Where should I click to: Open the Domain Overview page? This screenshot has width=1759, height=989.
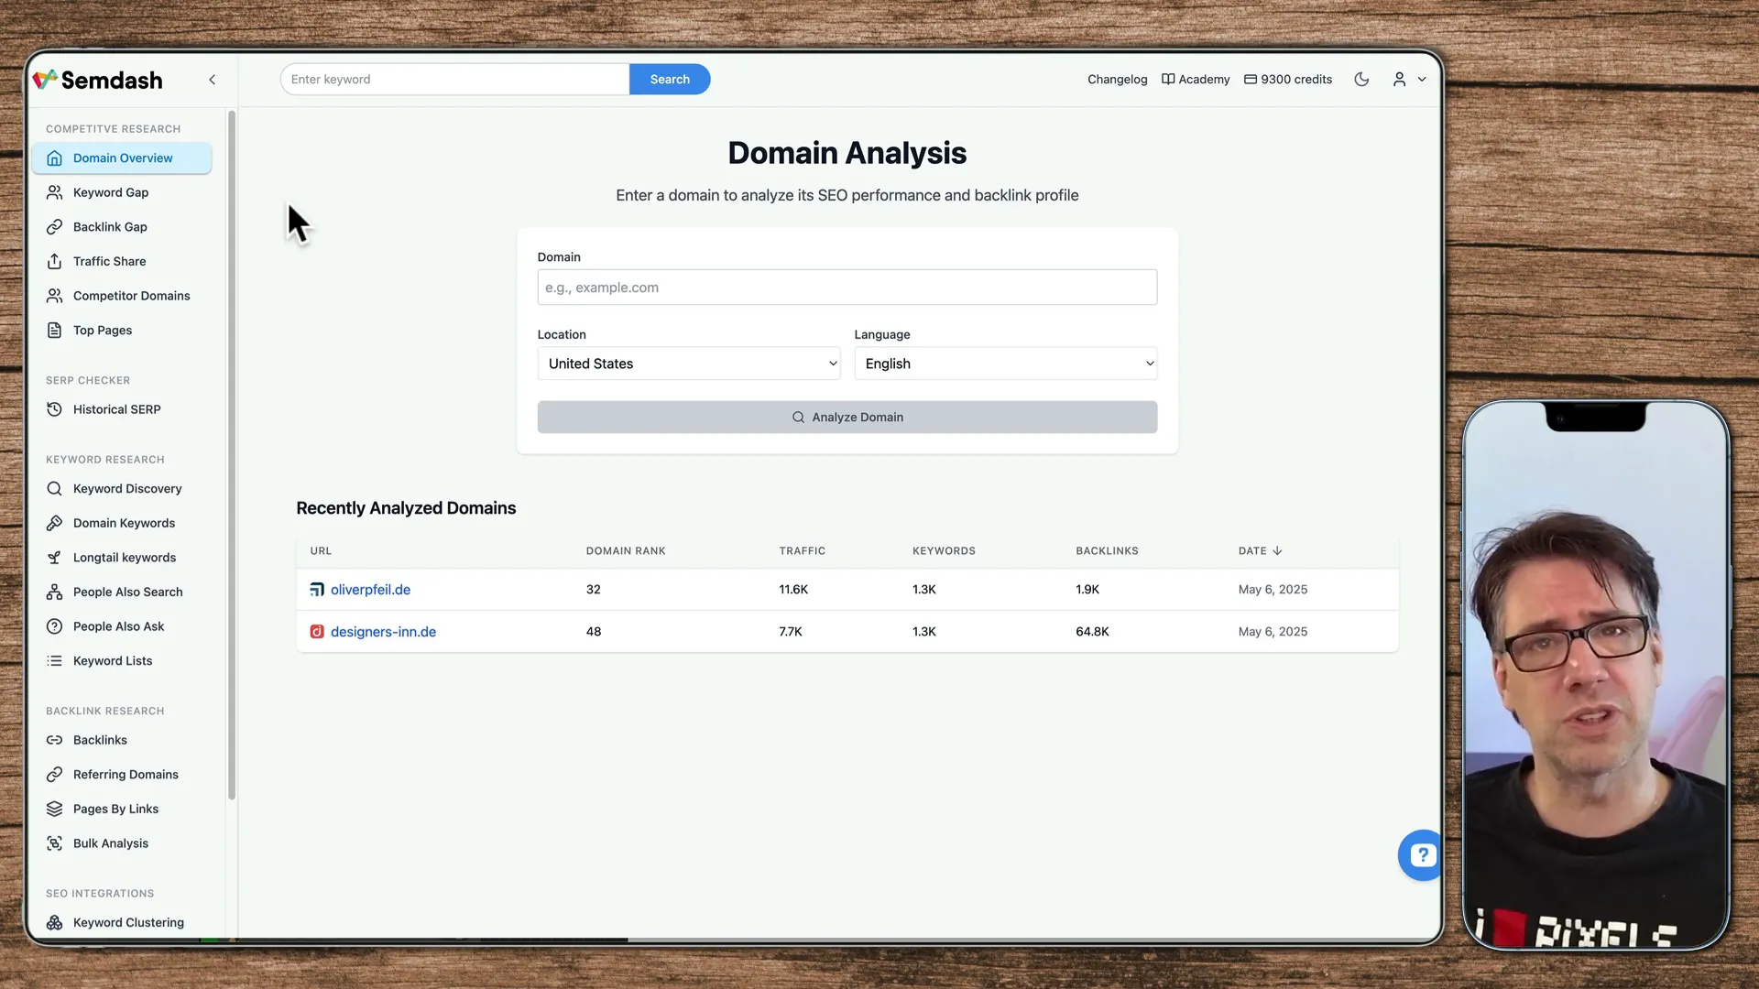click(x=123, y=158)
